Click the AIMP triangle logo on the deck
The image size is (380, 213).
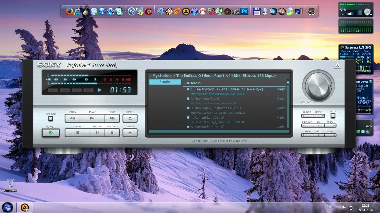coord(337,66)
